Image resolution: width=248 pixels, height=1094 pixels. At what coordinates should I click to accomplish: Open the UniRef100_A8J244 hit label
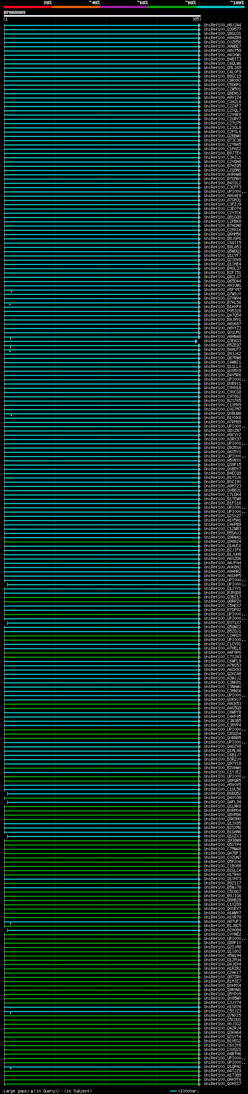(x=222, y=25)
